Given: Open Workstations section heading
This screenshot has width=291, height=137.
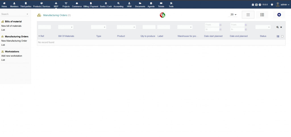Looking at the screenshot, I should pos(12,51).
